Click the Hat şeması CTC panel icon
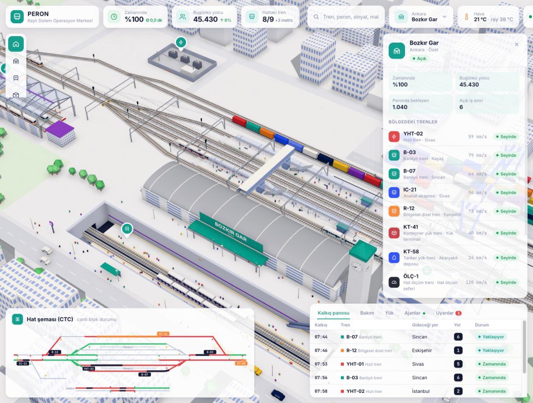This screenshot has width=533, height=403. point(17,319)
